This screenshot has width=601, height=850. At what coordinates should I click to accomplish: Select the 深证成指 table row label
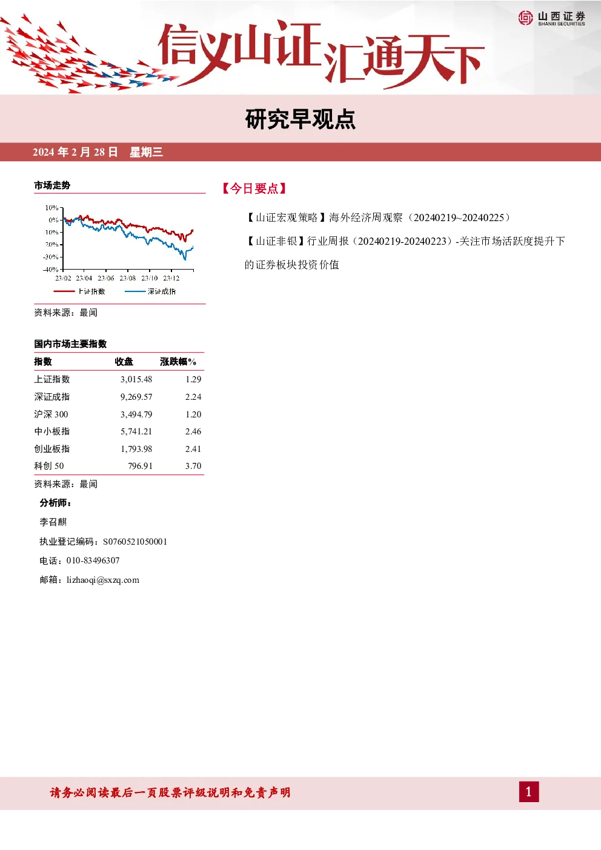pos(52,397)
